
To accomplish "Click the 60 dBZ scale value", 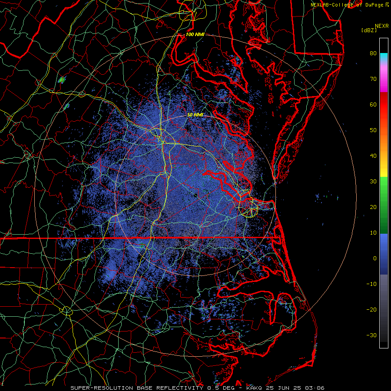I will (373, 104).
